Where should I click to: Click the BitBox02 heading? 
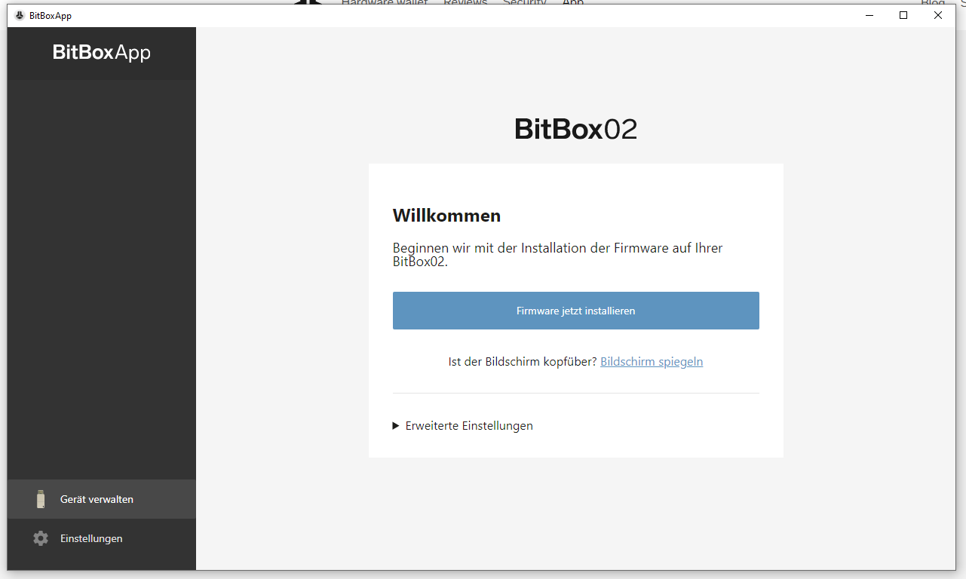(575, 130)
